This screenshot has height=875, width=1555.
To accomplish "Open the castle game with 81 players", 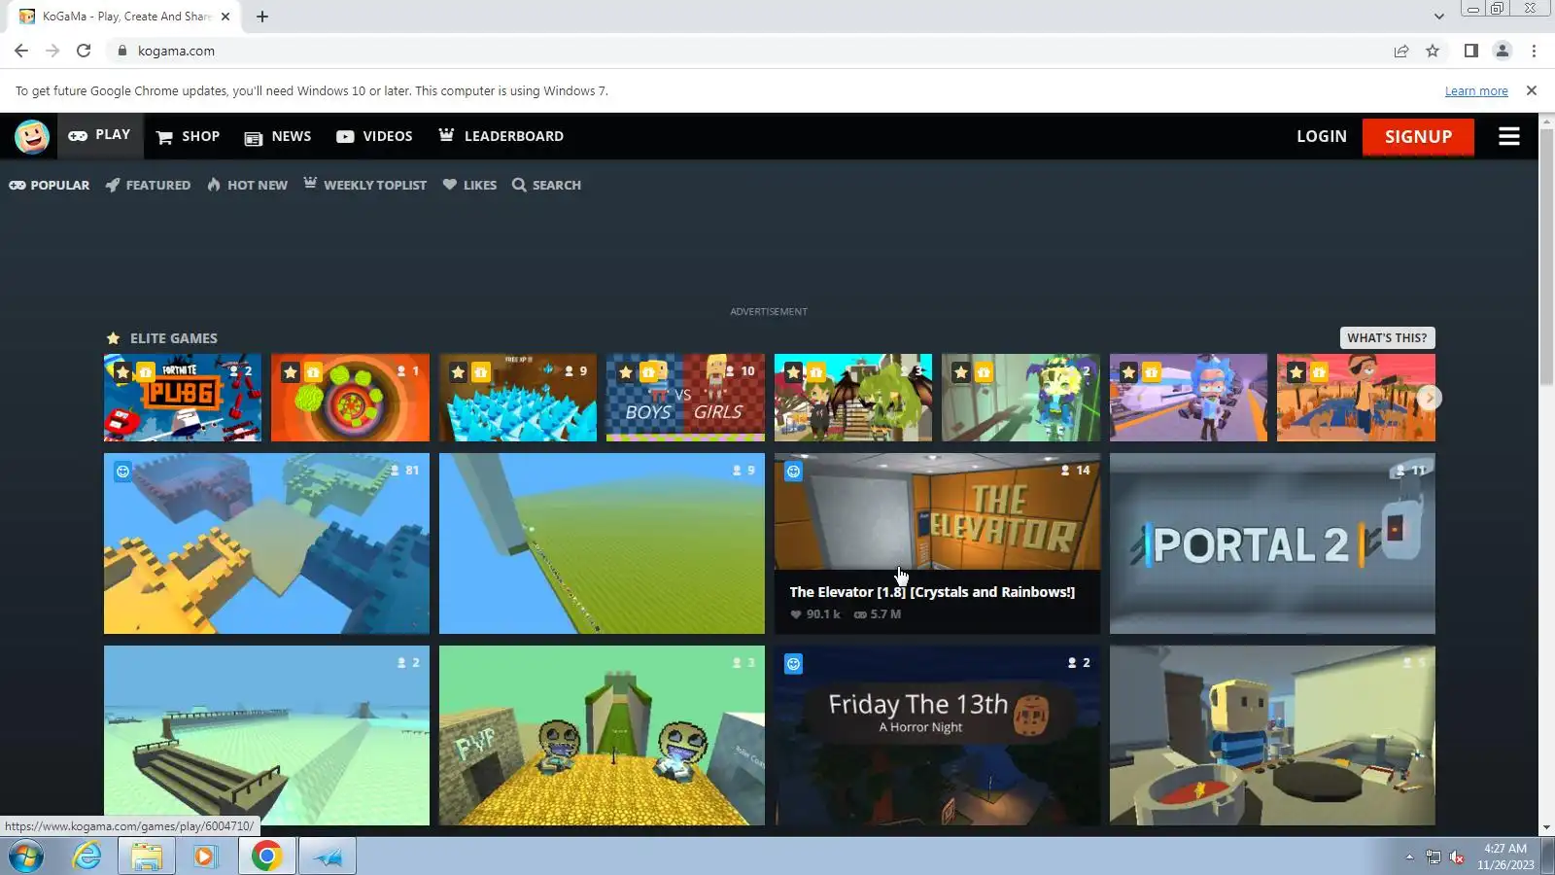I will [266, 543].
